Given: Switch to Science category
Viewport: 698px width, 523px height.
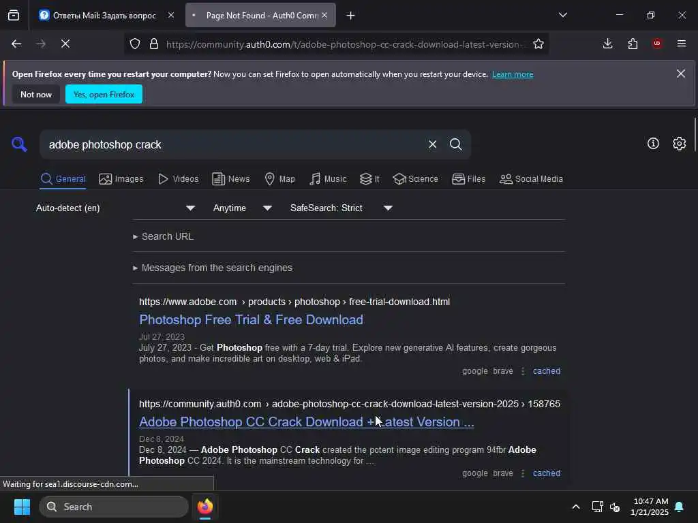Looking at the screenshot, I should click(415, 179).
